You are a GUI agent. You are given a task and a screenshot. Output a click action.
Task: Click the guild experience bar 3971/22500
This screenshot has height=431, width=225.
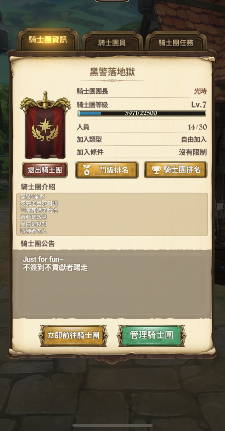(142, 114)
